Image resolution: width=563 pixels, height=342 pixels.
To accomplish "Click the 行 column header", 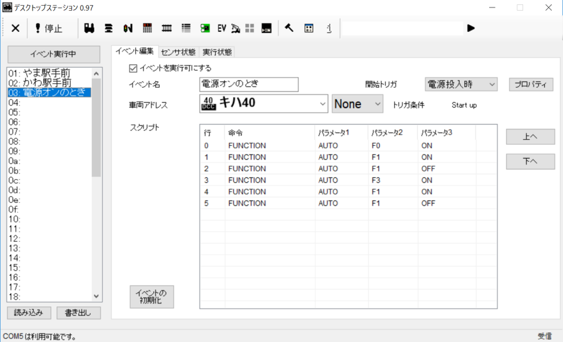I will click(213, 133).
